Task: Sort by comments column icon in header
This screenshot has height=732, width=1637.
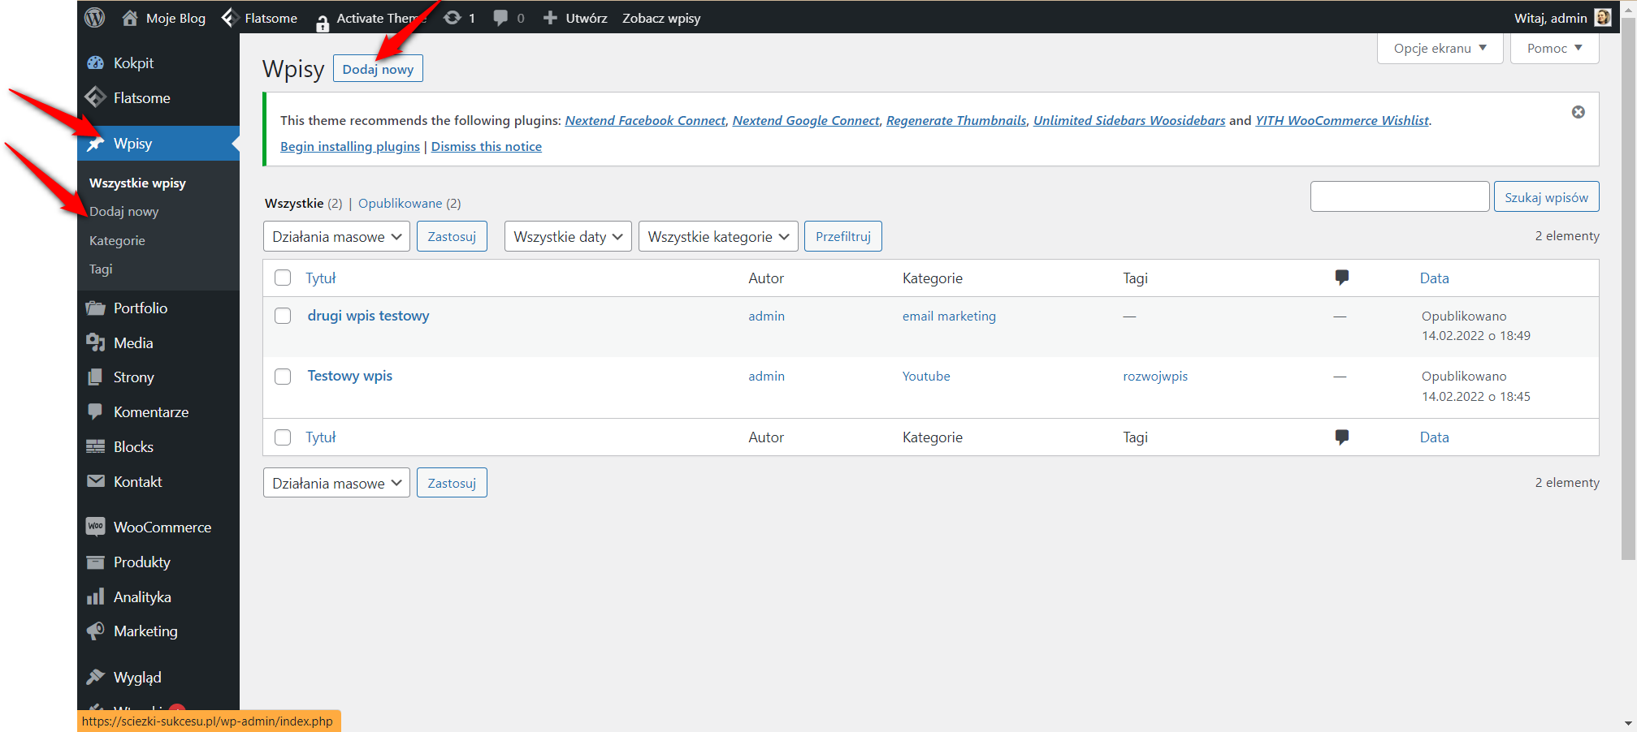Action: (1341, 278)
